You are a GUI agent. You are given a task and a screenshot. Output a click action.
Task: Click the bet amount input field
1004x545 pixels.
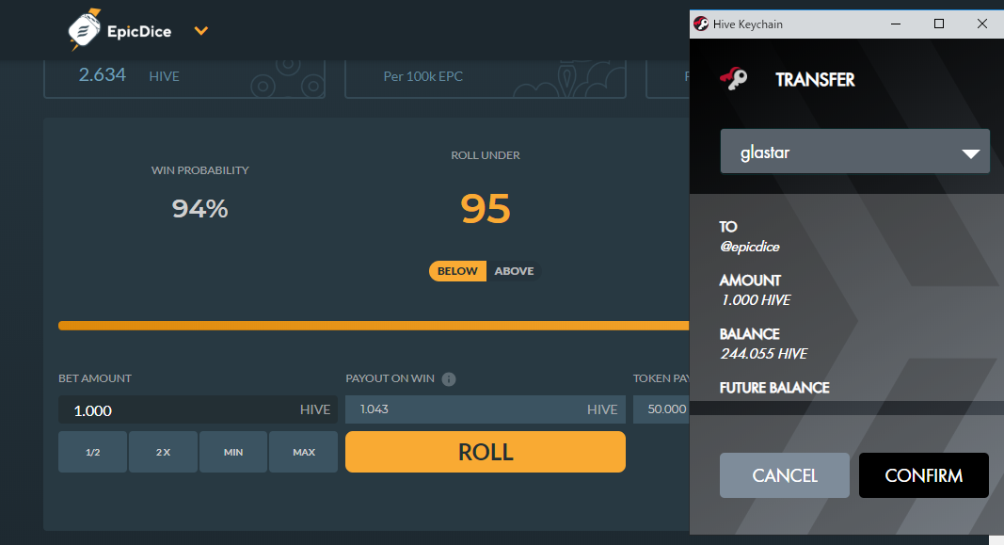[174, 409]
